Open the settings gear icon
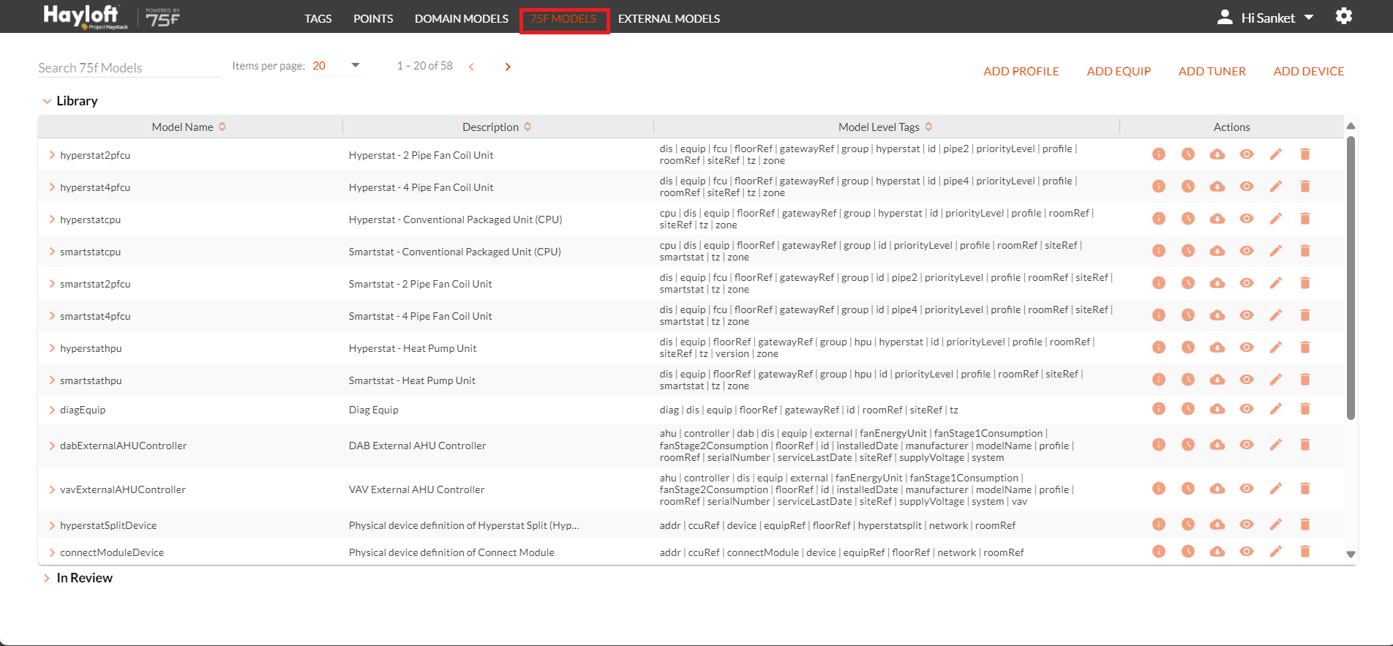This screenshot has height=646, width=1393. click(1344, 16)
